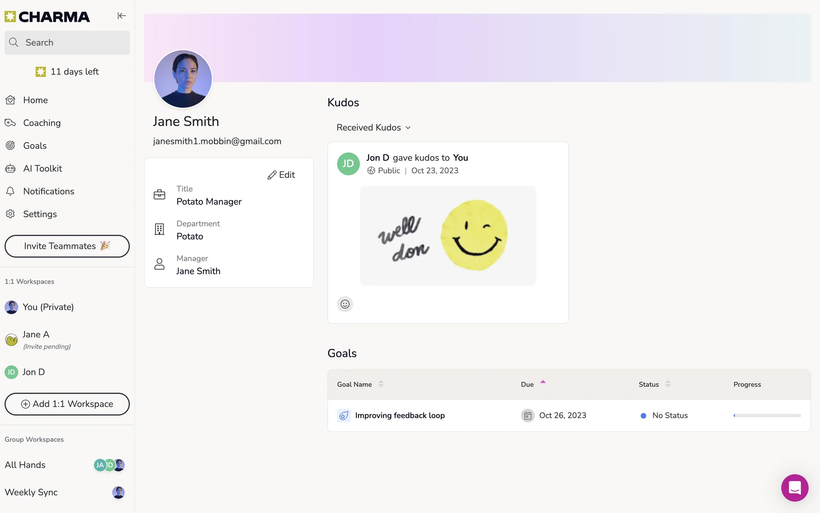Add emoji reaction to kudos
This screenshot has width=820, height=513.
click(x=345, y=304)
